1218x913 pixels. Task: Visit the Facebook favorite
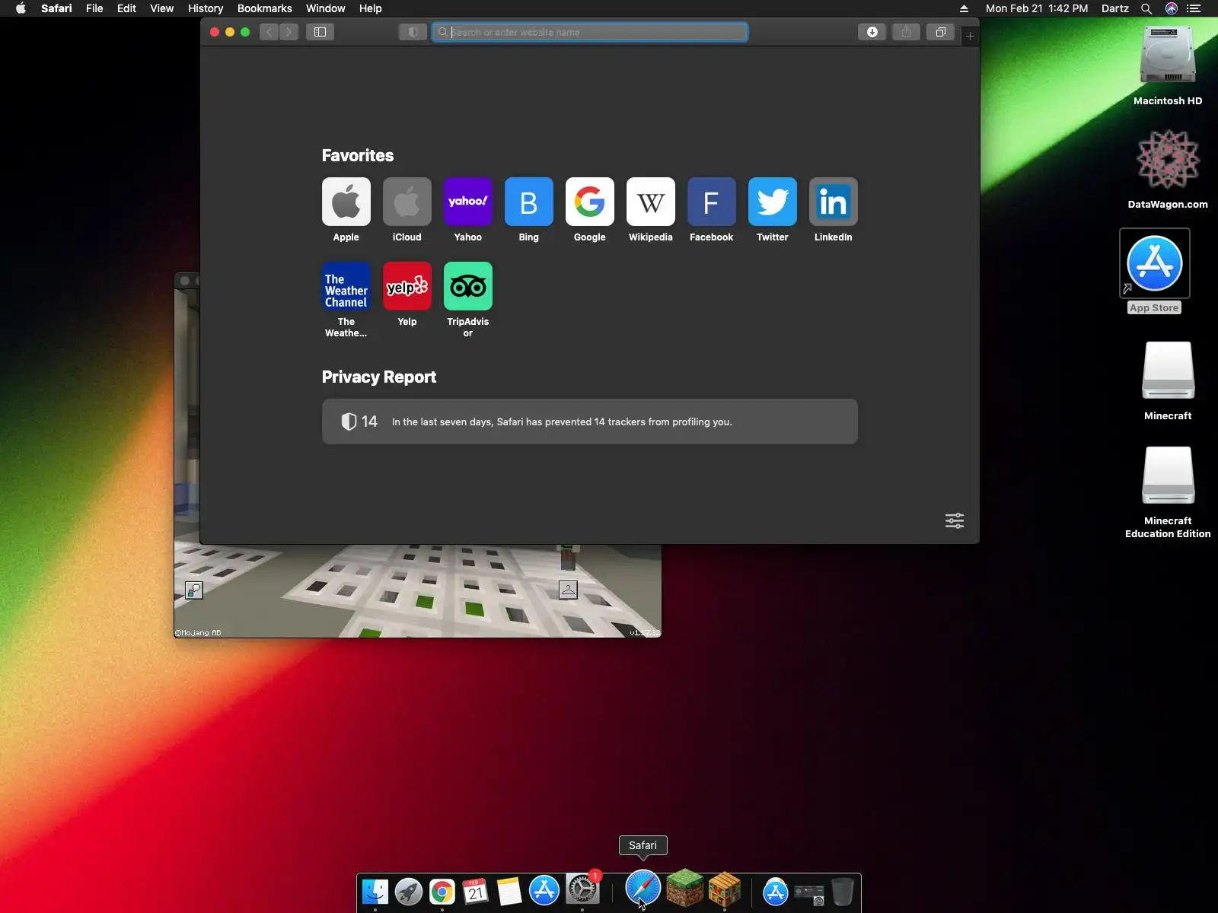[712, 202]
